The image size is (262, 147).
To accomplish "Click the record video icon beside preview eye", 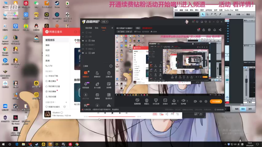I will coord(195,101).
